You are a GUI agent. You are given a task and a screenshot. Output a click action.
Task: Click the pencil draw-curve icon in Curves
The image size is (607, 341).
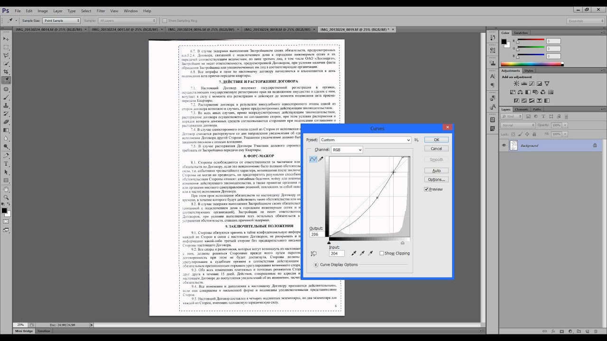[321, 159]
